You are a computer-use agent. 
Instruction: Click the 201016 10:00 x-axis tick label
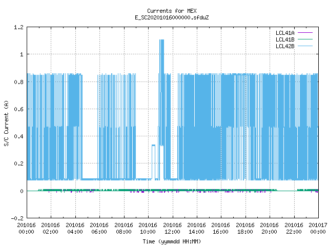coord(148,229)
